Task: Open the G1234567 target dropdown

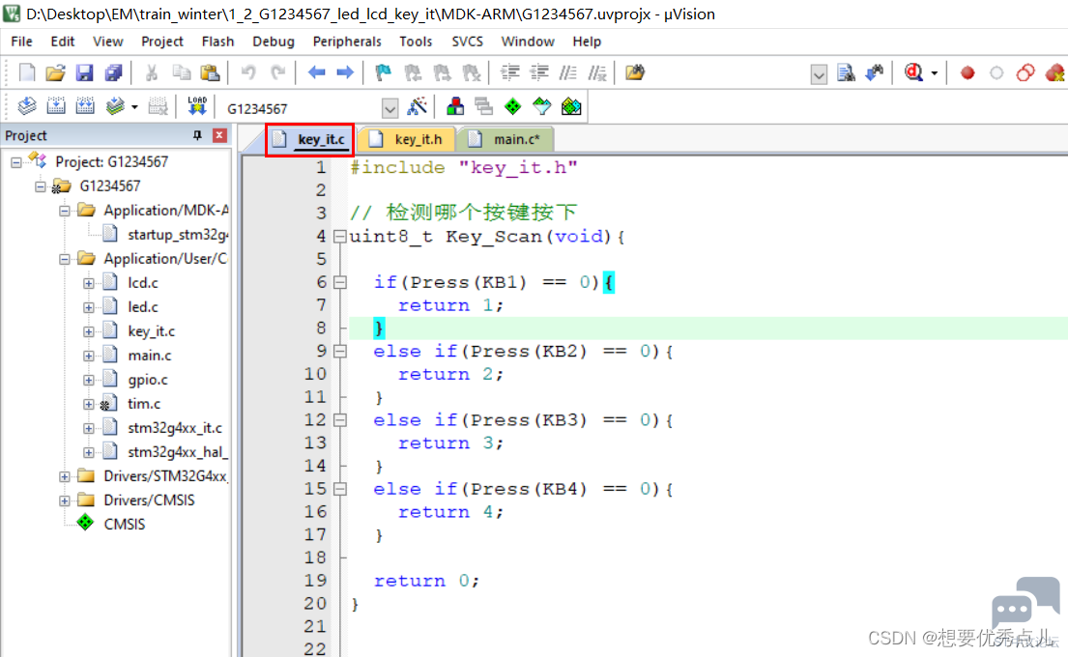Action: pos(390,107)
